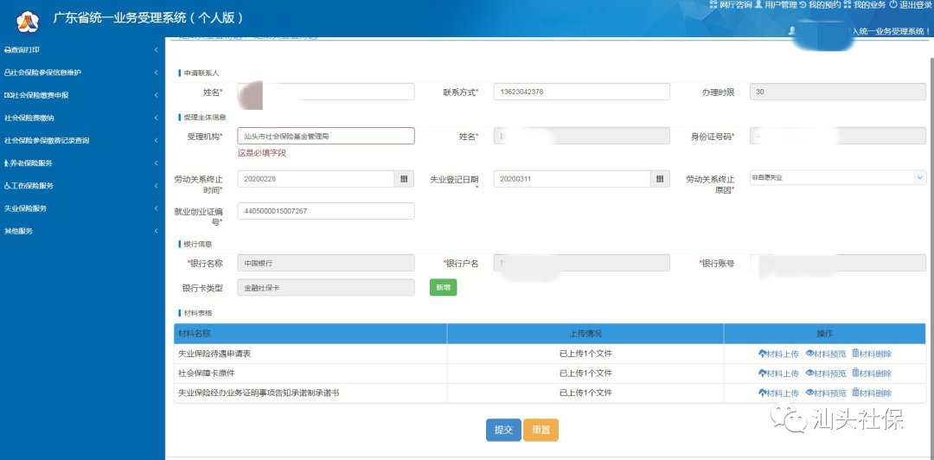The width and height of the screenshot is (934, 460).
Task: Click the system logo in the header
Action: click(29, 18)
